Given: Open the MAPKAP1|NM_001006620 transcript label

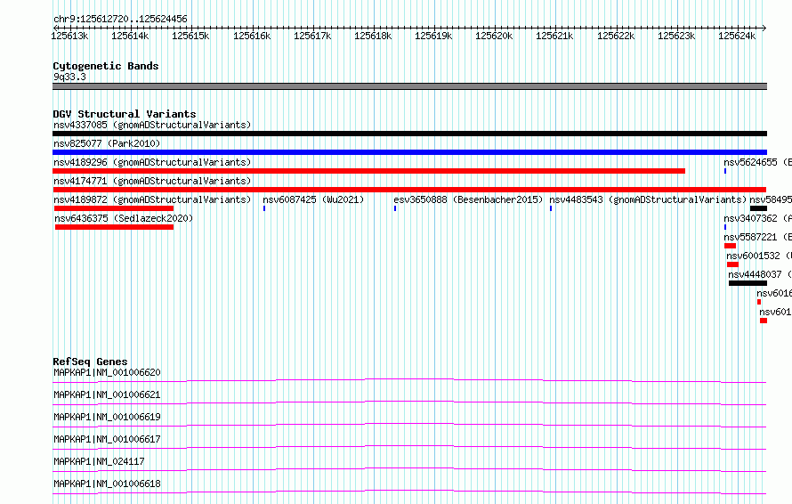Looking at the screenshot, I should click(x=107, y=372).
